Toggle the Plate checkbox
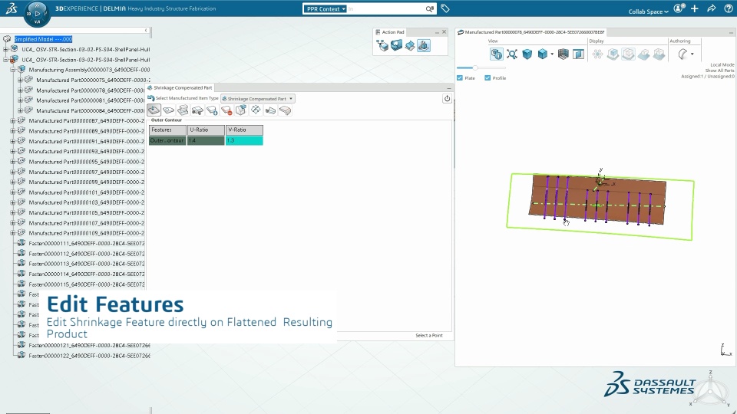 [x=460, y=78]
